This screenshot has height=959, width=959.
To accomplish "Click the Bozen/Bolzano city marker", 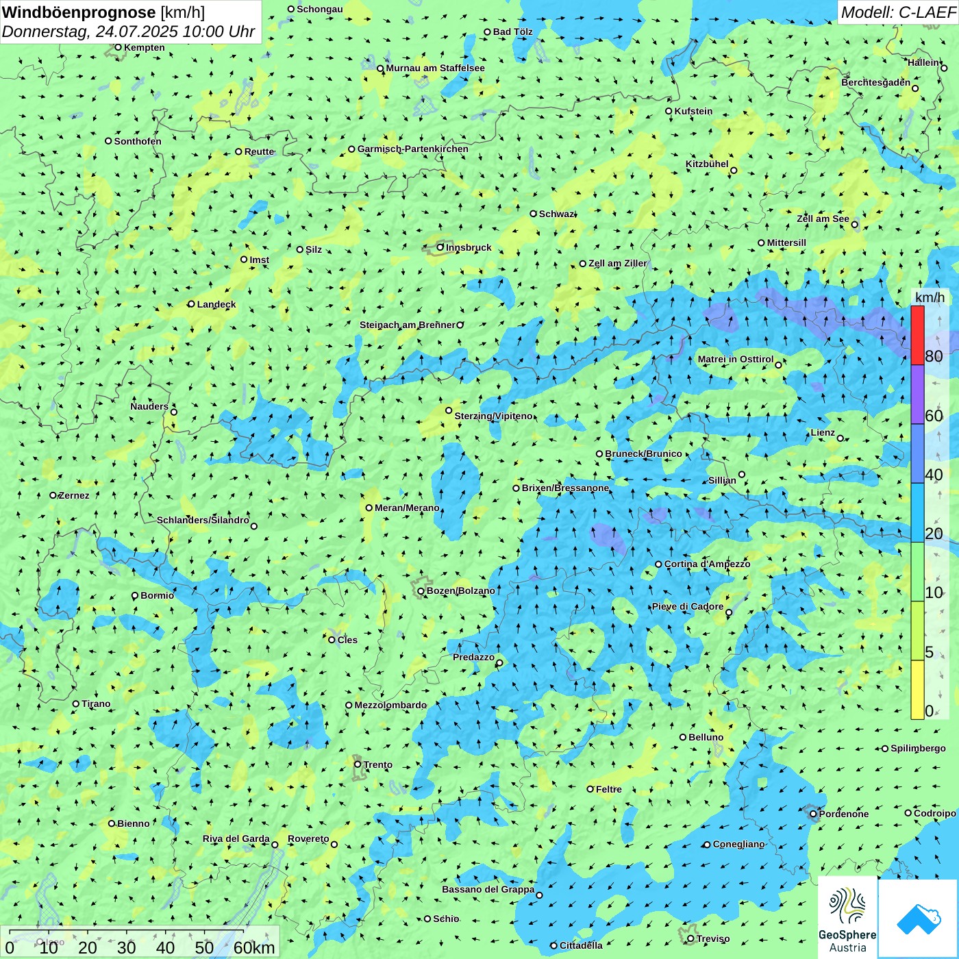I will [421, 590].
